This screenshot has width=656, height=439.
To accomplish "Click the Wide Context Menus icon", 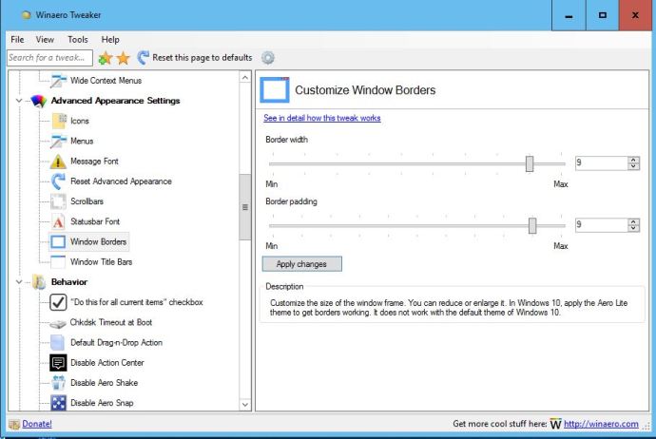I will pos(58,80).
